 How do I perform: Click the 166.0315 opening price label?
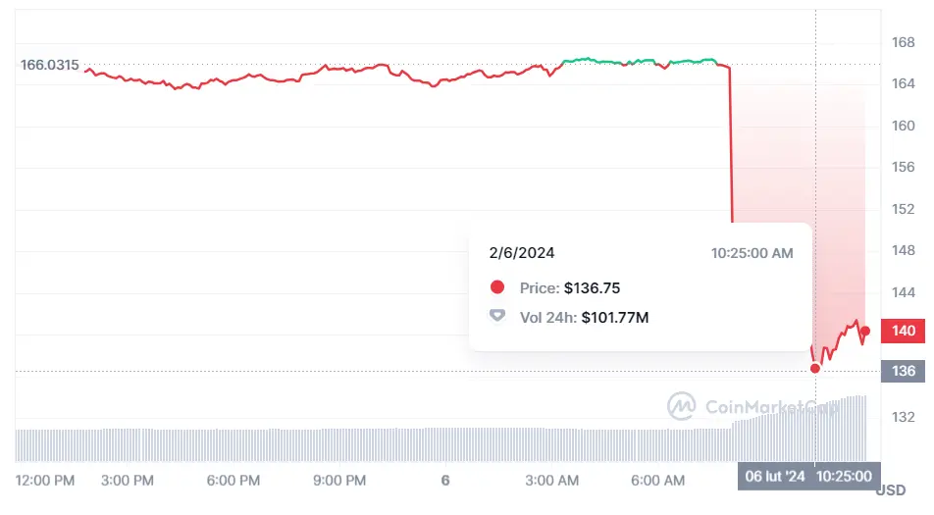[x=50, y=65]
